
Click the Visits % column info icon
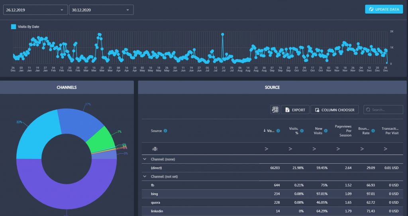click(x=302, y=131)
